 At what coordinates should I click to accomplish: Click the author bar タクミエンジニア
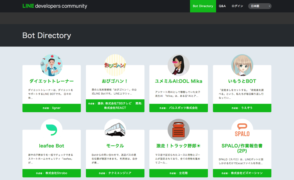tap(115, 173)
